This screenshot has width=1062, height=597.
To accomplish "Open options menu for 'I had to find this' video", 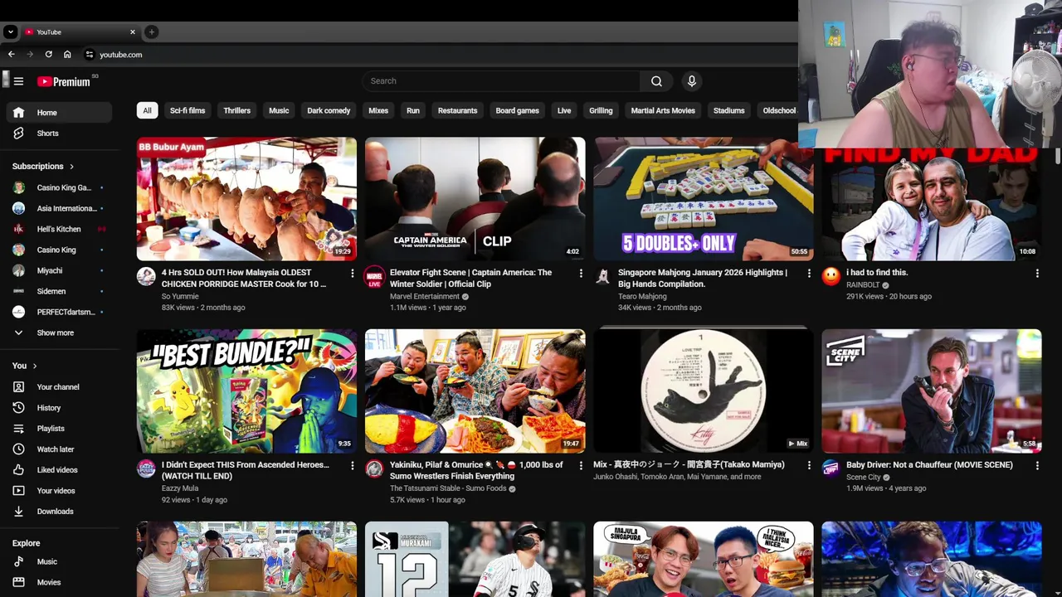I will click(x=1037, y=274).
